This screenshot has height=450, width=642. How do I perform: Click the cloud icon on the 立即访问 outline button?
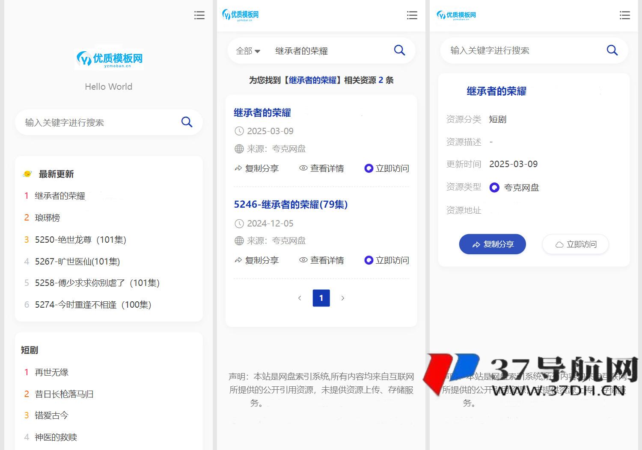560,244
